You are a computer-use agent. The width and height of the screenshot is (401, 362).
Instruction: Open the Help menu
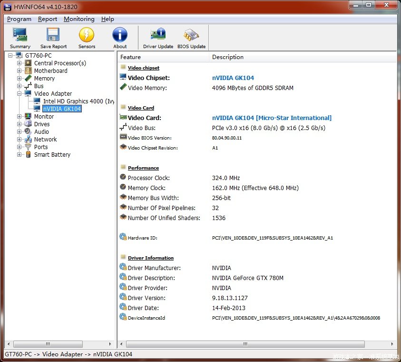point(108,19)
